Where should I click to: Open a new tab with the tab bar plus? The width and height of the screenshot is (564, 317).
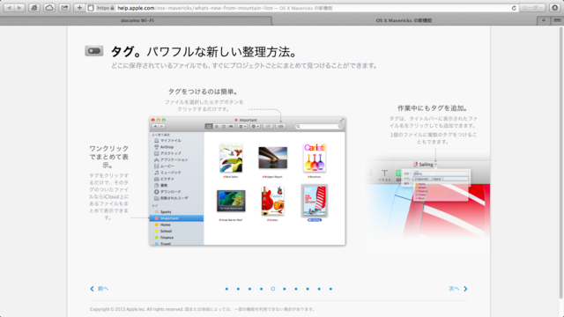[544, 20]
